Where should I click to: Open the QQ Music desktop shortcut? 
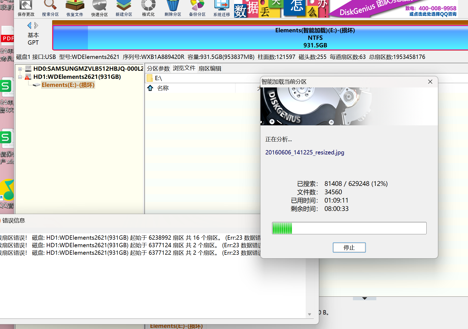pyautogui.click(x=7, y=190)
